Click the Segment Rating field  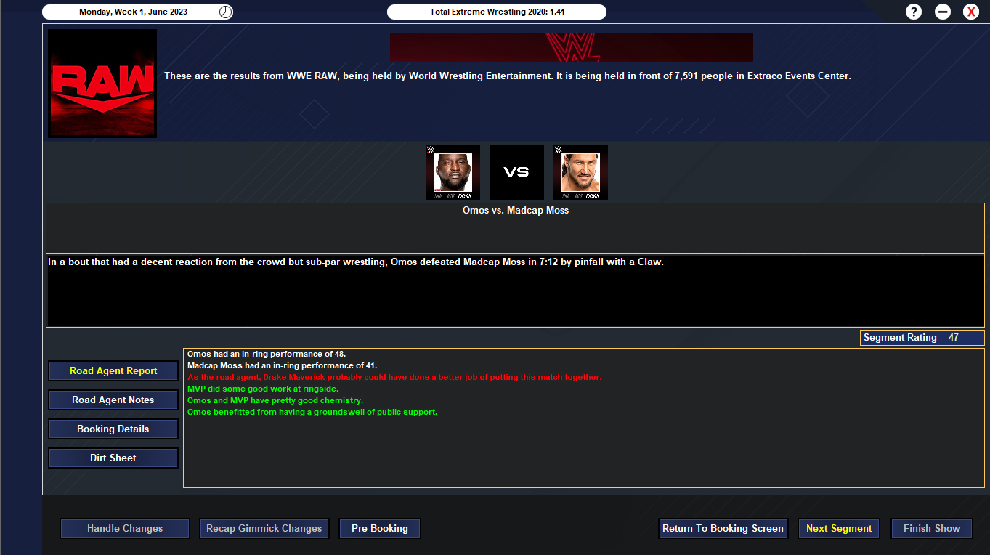click(x=922, y=337)
